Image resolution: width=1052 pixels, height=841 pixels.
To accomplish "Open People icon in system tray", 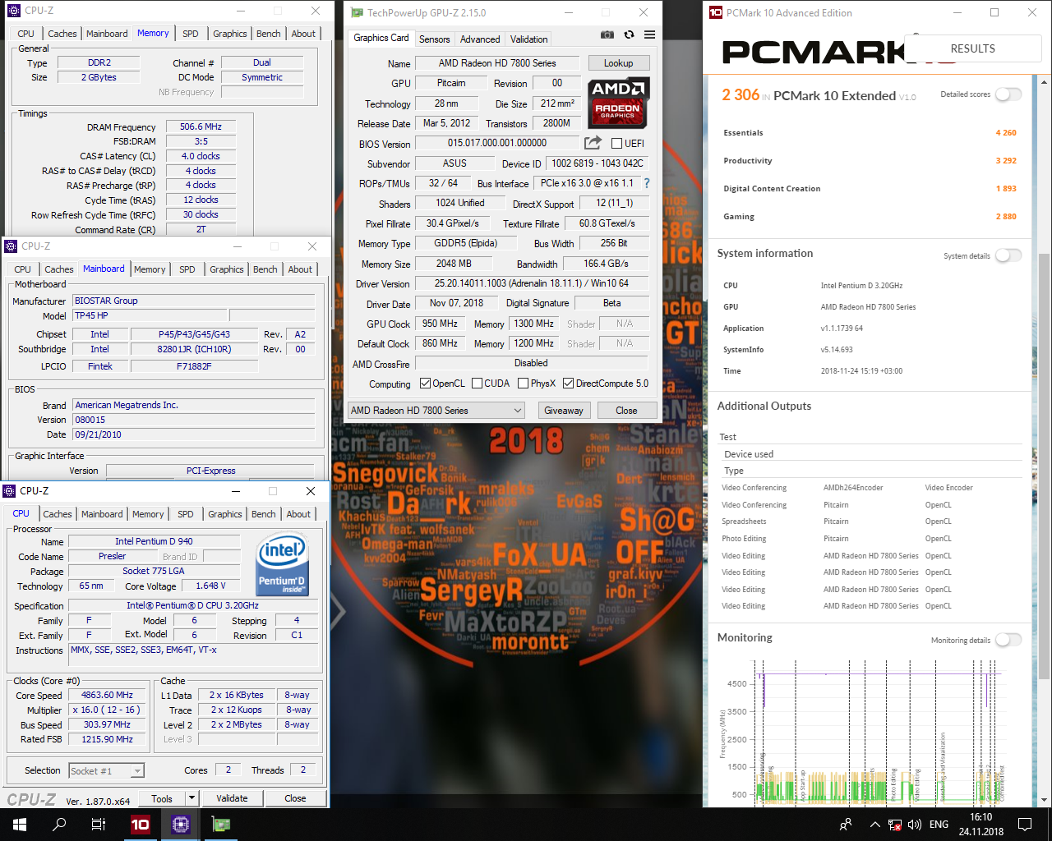I will 846,825.
